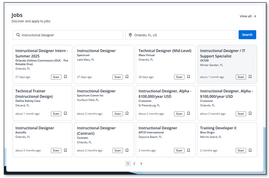Bookmark the APCO International job card
Viewport: 269px width, 178px height.
coord(189,150)
